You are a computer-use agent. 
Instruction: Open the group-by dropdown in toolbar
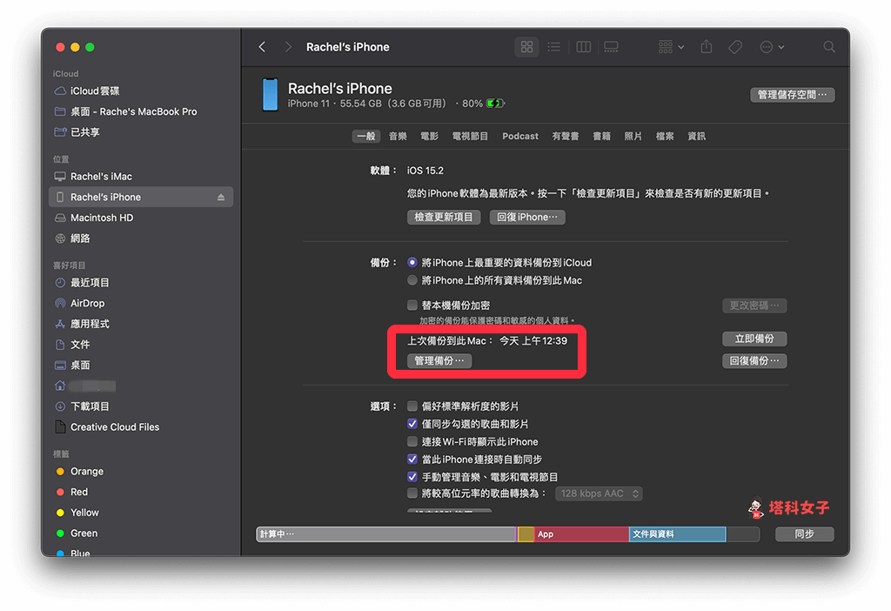click(671, 47)
